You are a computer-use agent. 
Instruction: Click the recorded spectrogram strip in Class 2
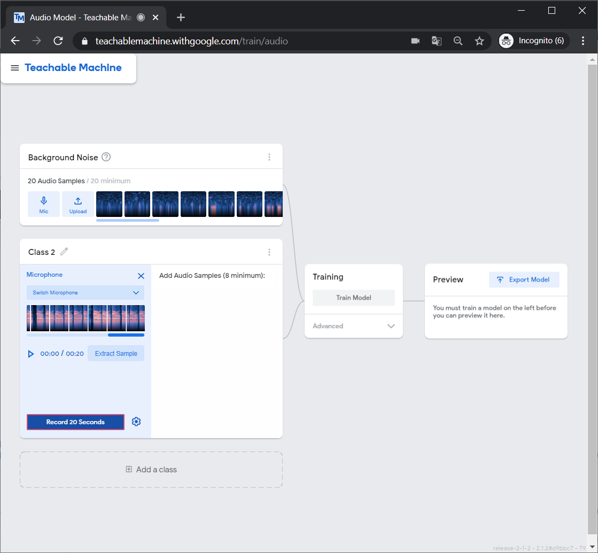tap(86, 318)
